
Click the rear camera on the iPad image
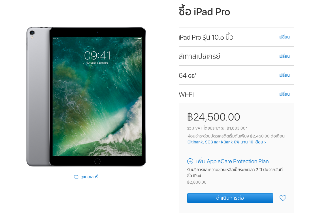(x=32, y=33)
